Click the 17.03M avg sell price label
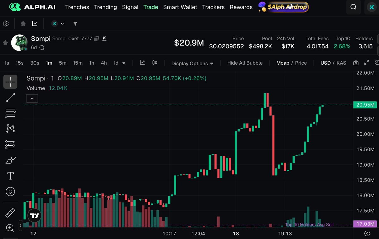The height and width of the screenshot is (239, 379). click(365, 224)
